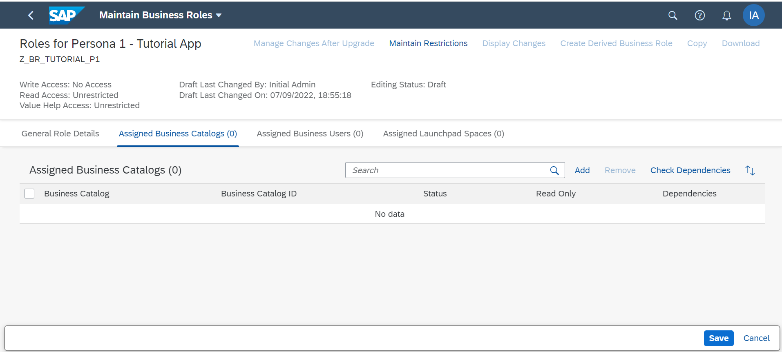Viewport: 782px width, 352px height.
Task: Click the SAP logo
Action: tap(67, 16)
